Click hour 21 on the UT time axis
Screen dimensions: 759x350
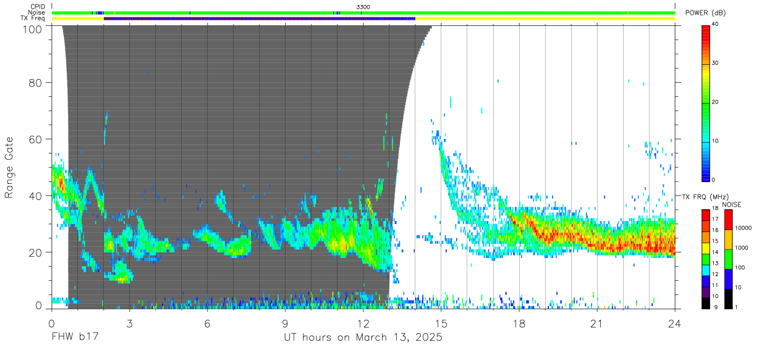click(x=597, y=323)
